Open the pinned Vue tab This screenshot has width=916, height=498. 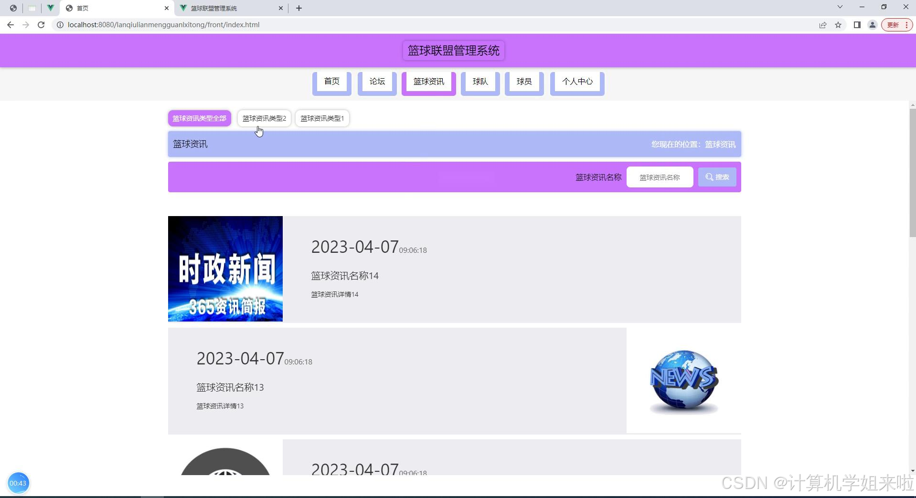50,8
